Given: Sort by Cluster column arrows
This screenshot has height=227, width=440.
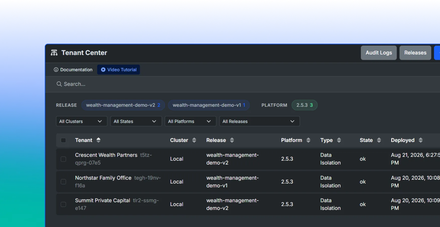Looking at the screenshot, I should 194,140.
